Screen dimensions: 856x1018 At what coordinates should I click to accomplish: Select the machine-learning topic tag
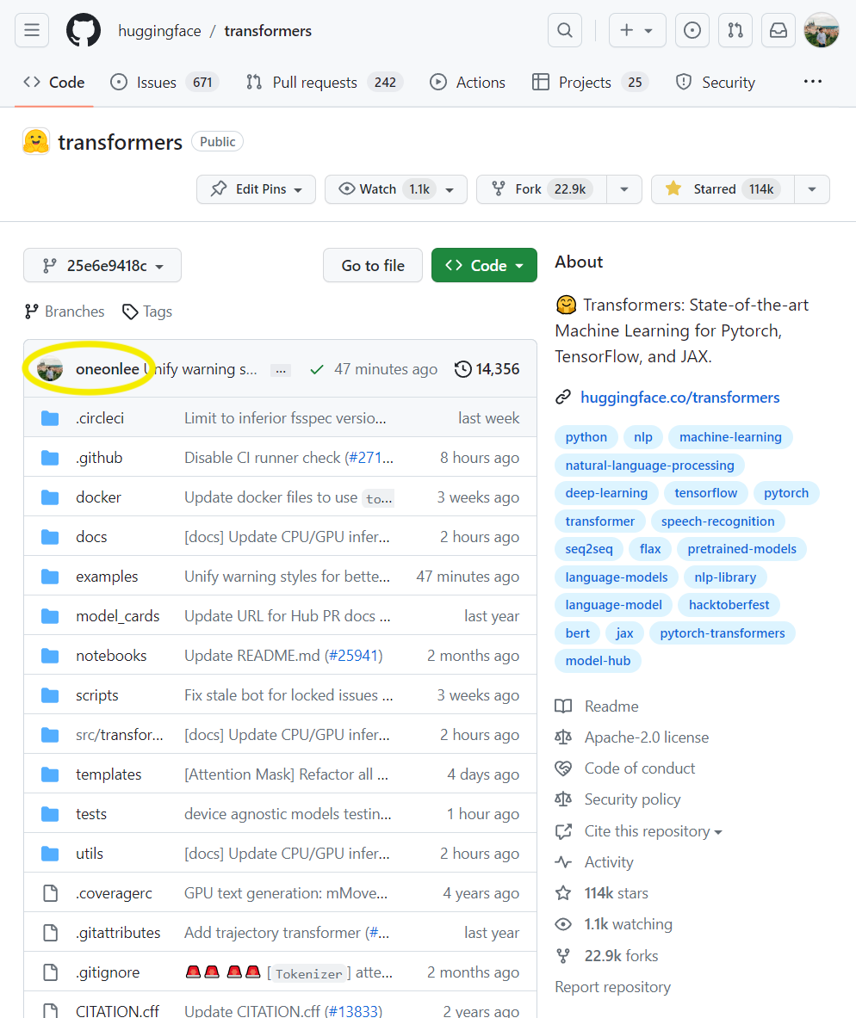coord(730,437)
